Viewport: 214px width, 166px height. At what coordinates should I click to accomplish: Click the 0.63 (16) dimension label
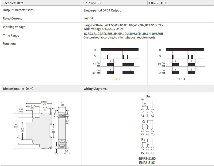pyautogui.click(x=21, y=110)
